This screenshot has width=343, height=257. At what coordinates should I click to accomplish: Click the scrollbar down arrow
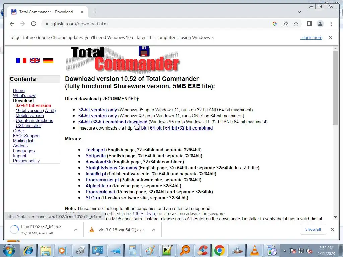coord(335,217)
